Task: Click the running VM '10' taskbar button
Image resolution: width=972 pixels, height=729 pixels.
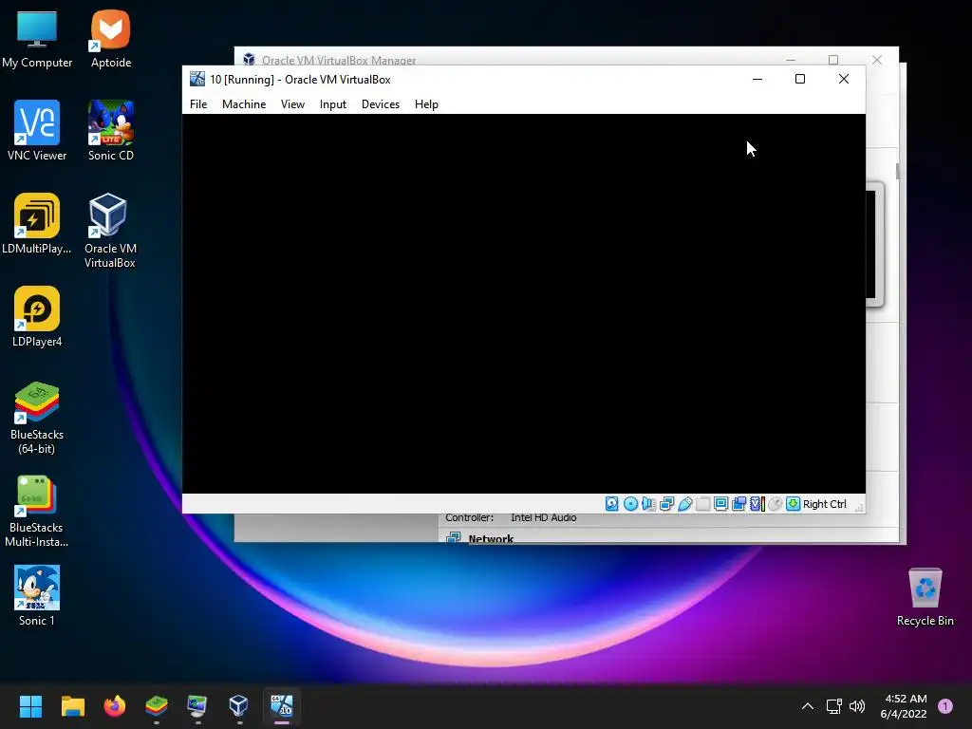Action: point(281,706)
